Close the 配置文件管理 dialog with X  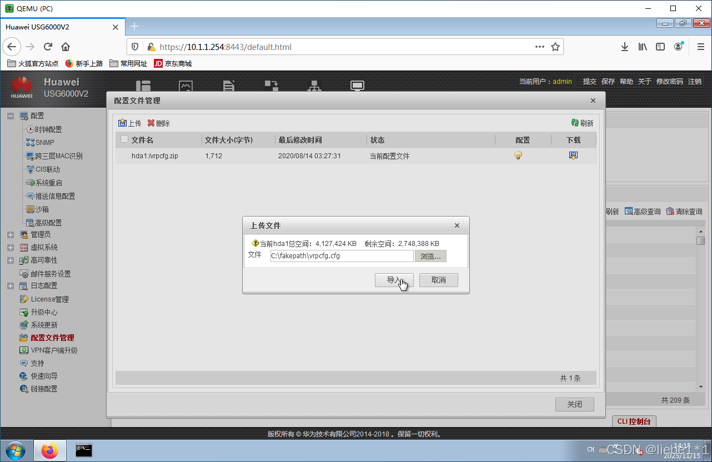click(x=593, y=101)
